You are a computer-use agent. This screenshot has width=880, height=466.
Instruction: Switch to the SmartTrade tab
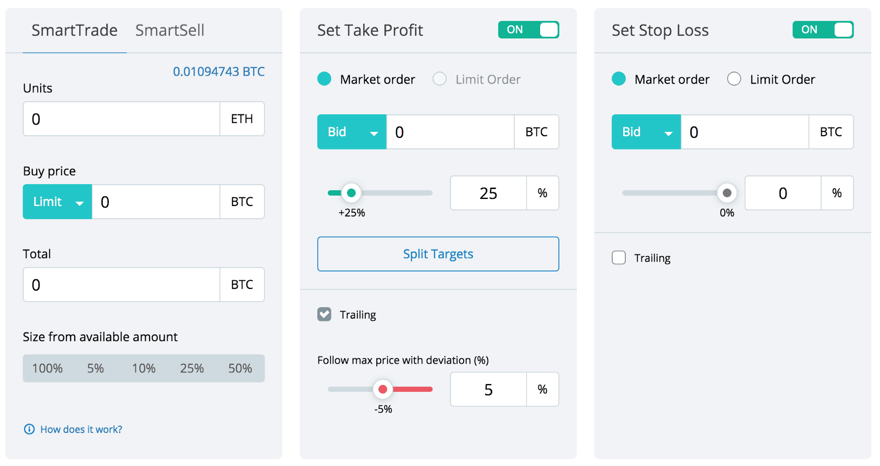[x=74, y=30]
